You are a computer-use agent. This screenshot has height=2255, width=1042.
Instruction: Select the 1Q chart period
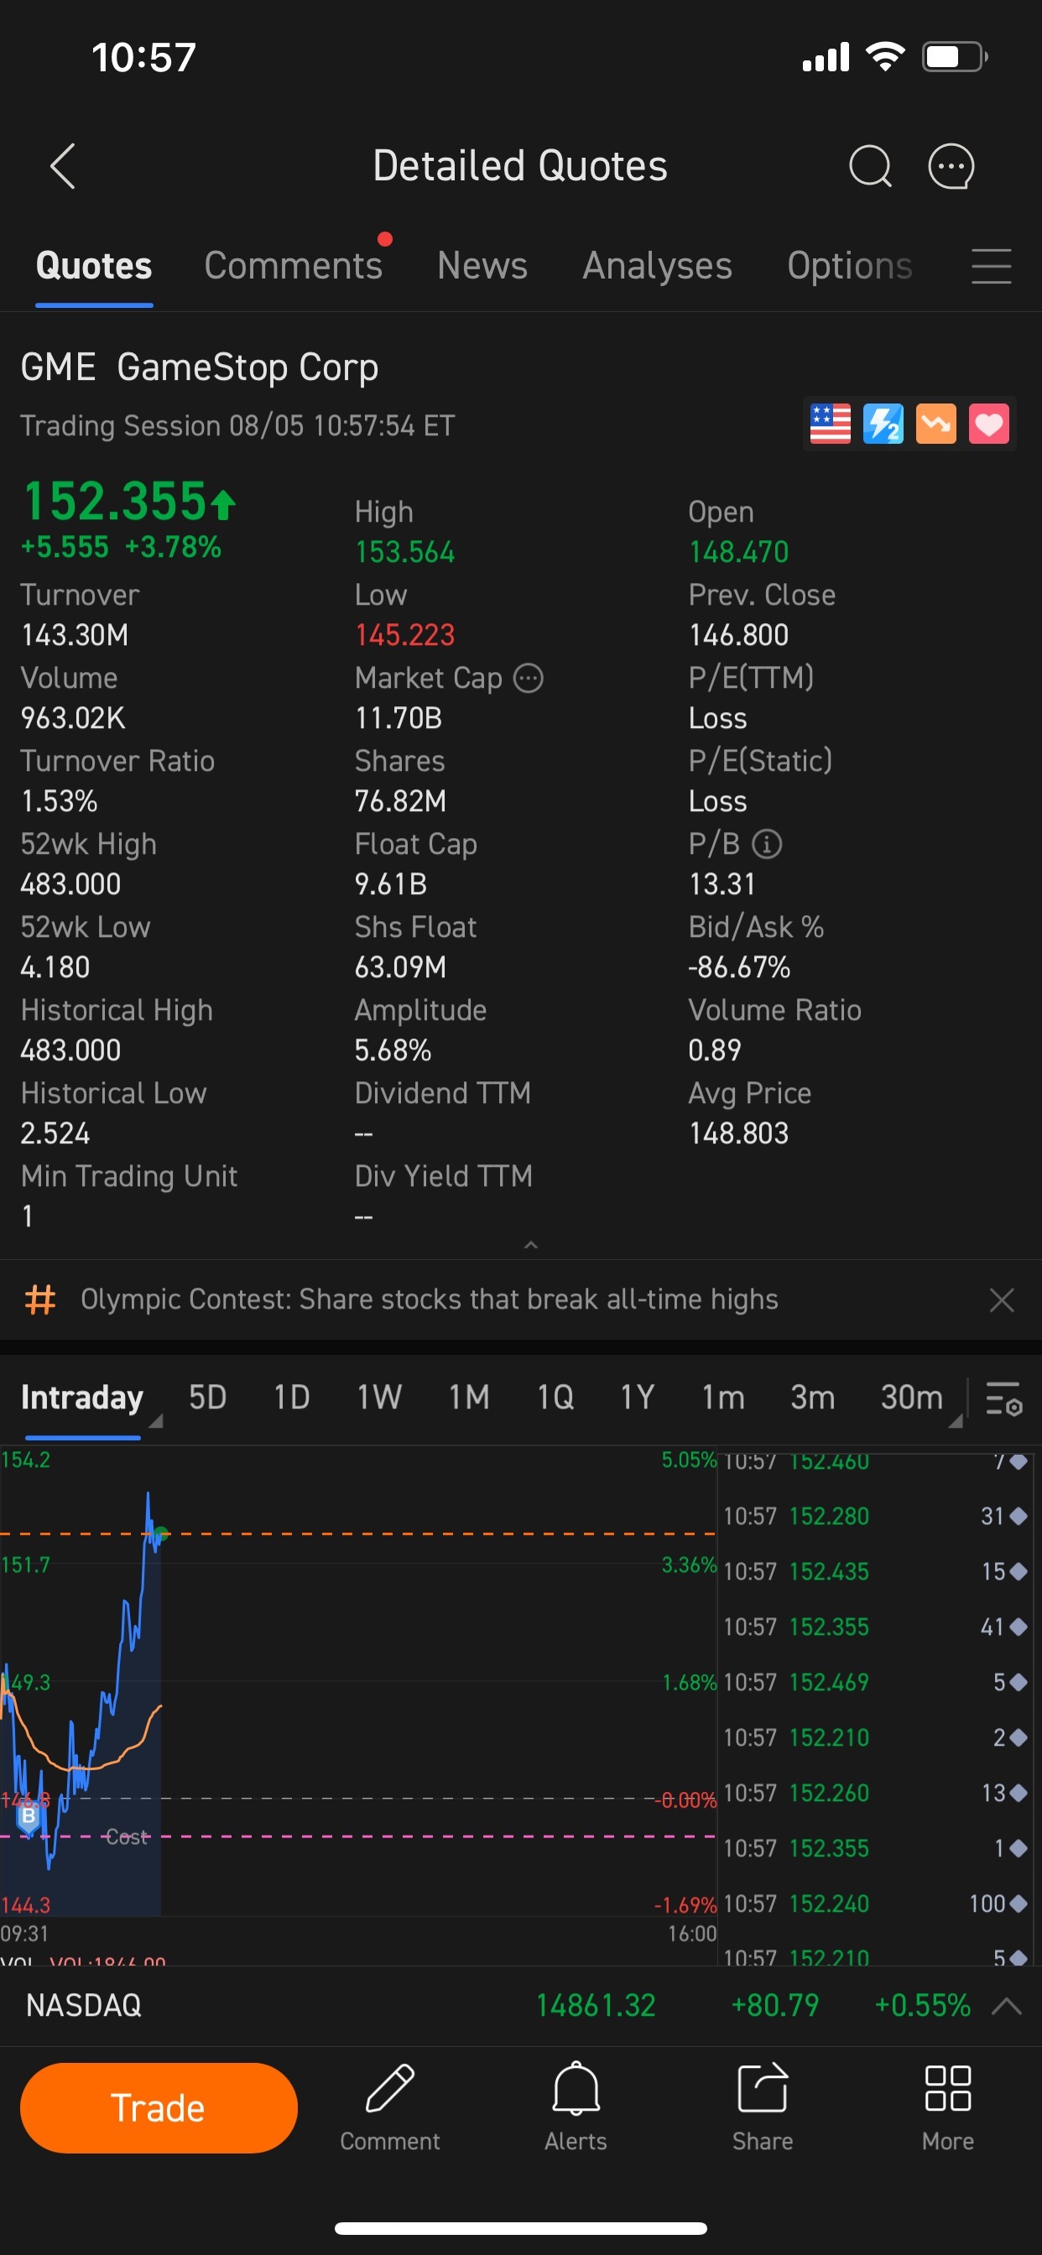555,1398
